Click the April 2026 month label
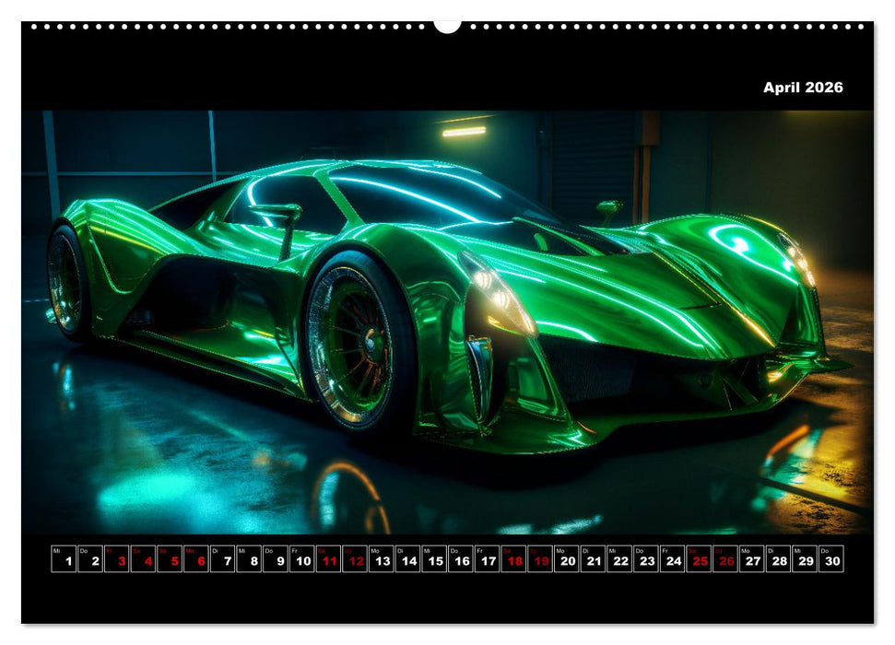Viewport: 895px width, 645px height. [x=803, y=89]
